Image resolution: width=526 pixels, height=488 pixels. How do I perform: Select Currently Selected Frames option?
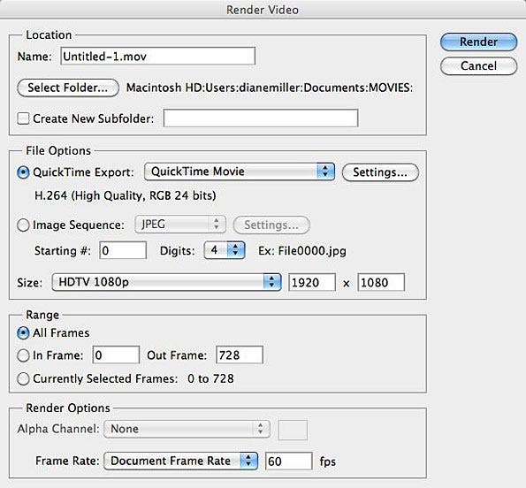23,378
